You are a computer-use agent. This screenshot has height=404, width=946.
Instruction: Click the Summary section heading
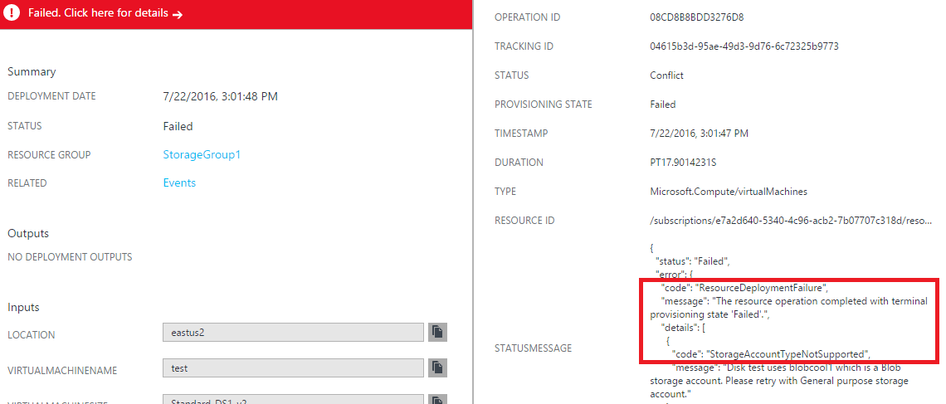[x=32, y=71]
